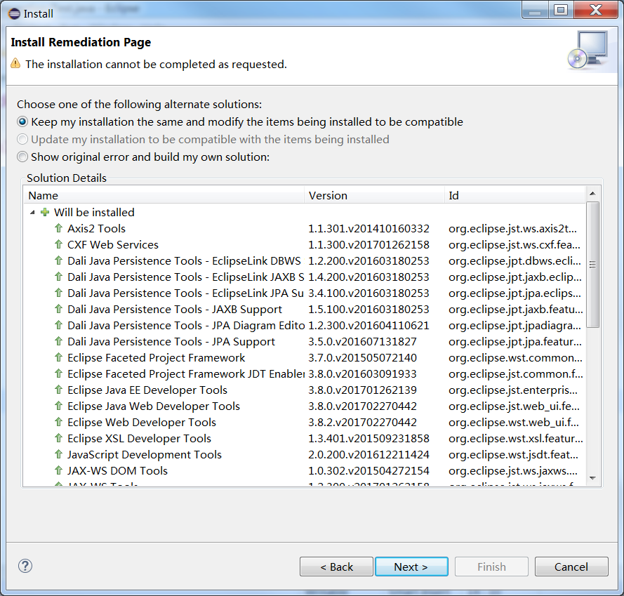Select the CXF Web Services row
This screenshot has height=596, width=624.
(305, 244)
